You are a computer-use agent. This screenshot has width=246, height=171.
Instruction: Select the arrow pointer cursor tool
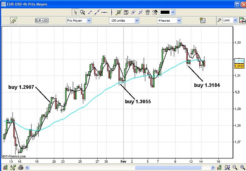[75, 12]
